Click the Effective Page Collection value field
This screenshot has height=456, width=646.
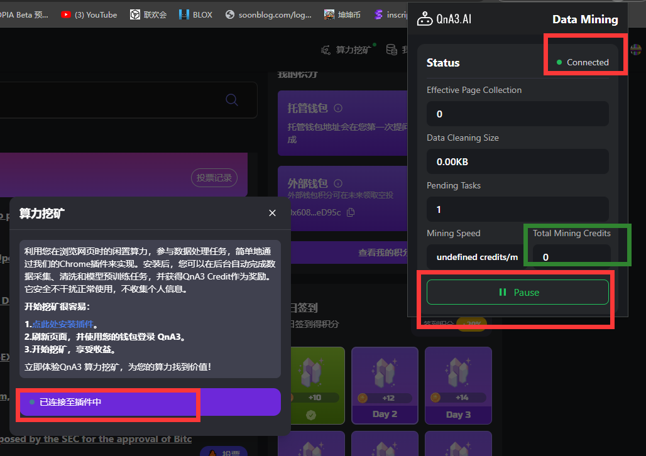pyautogui.click(x=517, y=114)
